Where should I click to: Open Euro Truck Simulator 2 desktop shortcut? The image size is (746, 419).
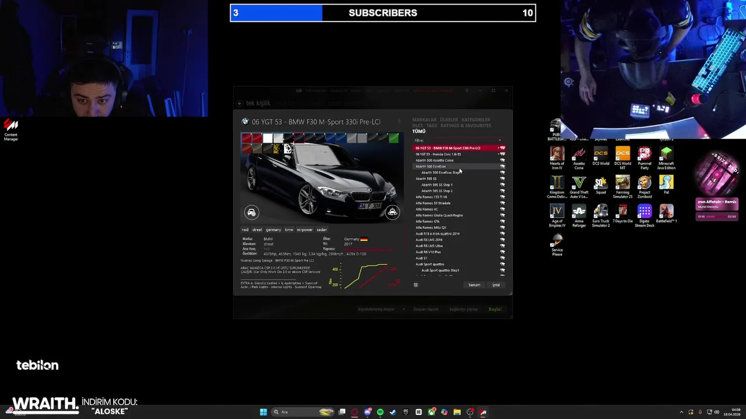[601, 216]
